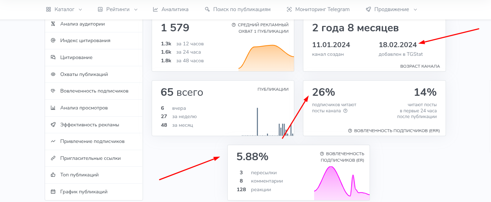Open Пригласительные ссылки sidebar item
The height and width of the screenshot is (202, 491).
[94, 158]
